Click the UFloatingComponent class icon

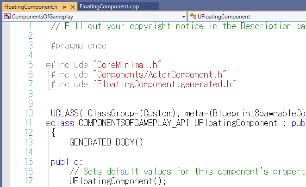point(193,16)
